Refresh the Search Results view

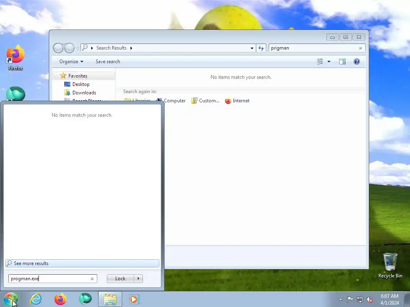pyautogui.click(x=261, y=48)
